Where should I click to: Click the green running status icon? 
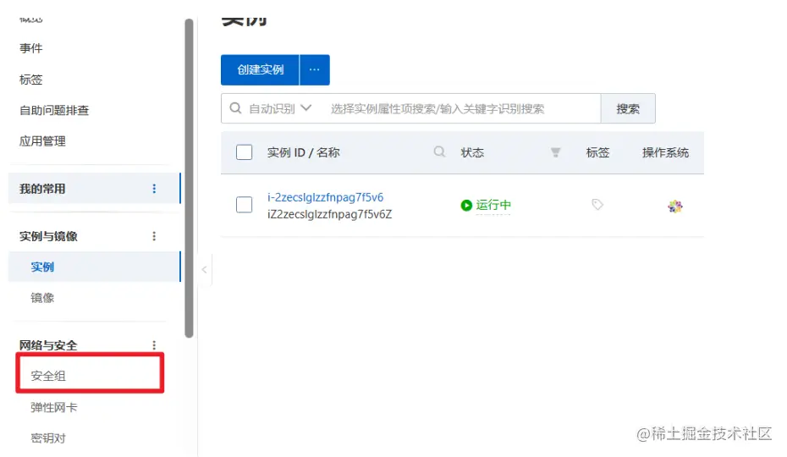click(x=466, y=205)
